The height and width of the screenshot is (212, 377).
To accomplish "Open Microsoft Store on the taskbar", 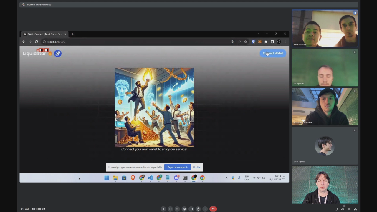I will (124, 178).
